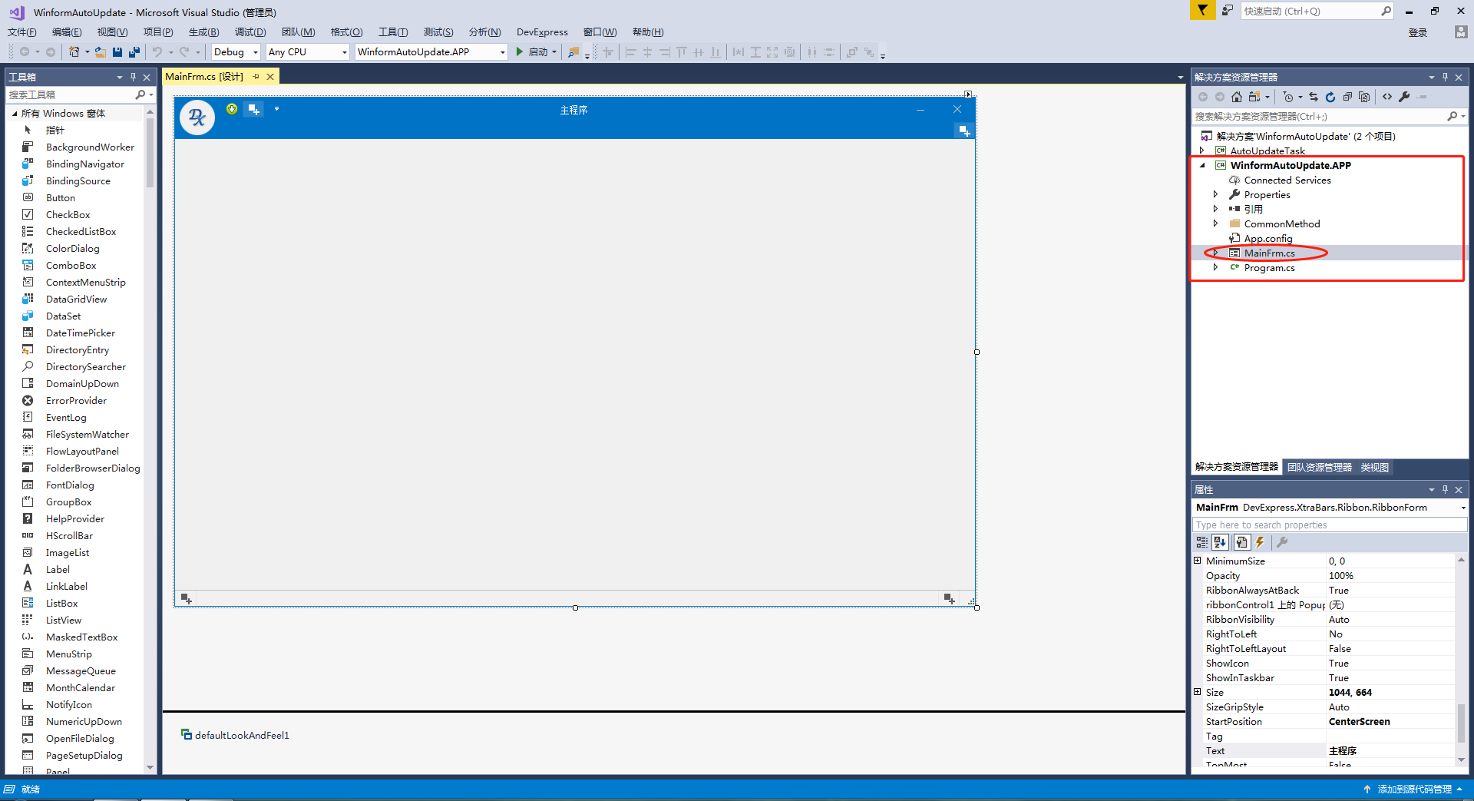Collapse the 所有 Windows 窗体 toolbox group

click(15, 114)
